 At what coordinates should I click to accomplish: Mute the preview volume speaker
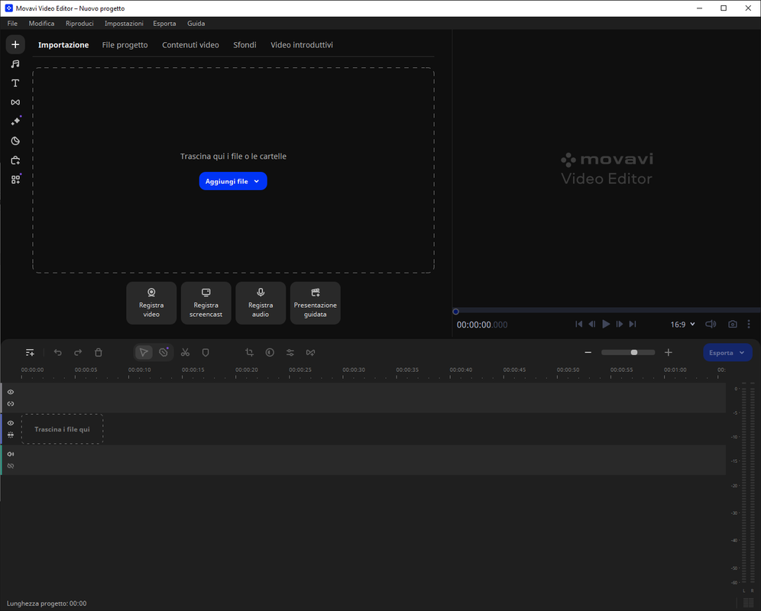point(711,324)
